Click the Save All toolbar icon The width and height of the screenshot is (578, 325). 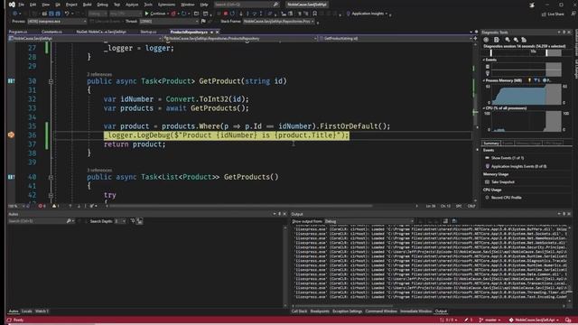58,14
